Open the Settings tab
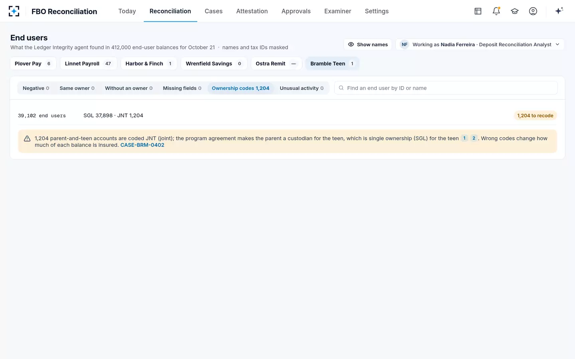The image size is (575, 359). point(377,11)
